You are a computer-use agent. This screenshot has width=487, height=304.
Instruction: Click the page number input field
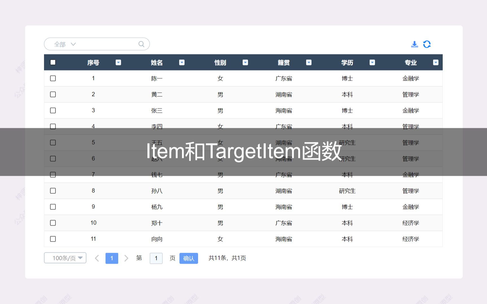pos(156,258)
